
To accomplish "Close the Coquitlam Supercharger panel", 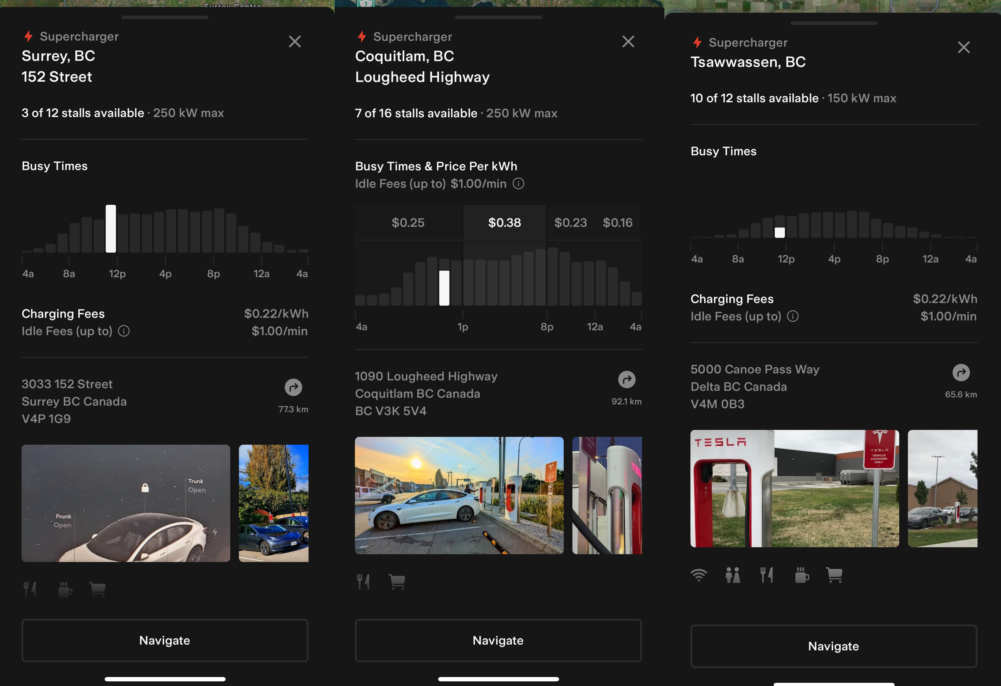I will (628, 42).
